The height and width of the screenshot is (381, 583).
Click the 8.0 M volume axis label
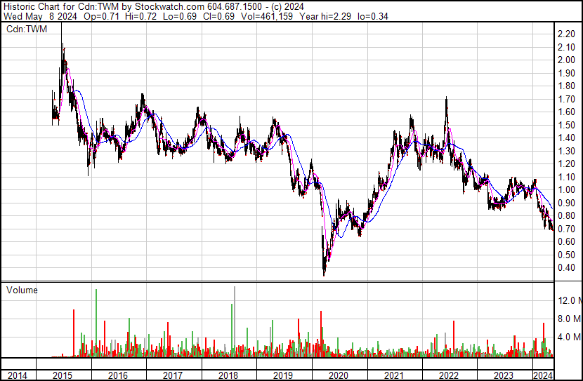(569, 319)
